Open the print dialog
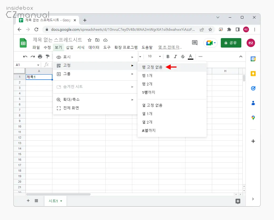The width and height of the screenshot is (274, 220). [40, 57]
